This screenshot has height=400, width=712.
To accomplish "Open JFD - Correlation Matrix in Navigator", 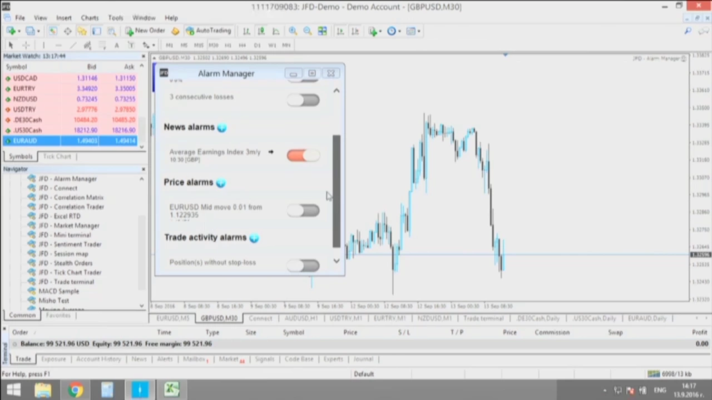I will (71, 197).
